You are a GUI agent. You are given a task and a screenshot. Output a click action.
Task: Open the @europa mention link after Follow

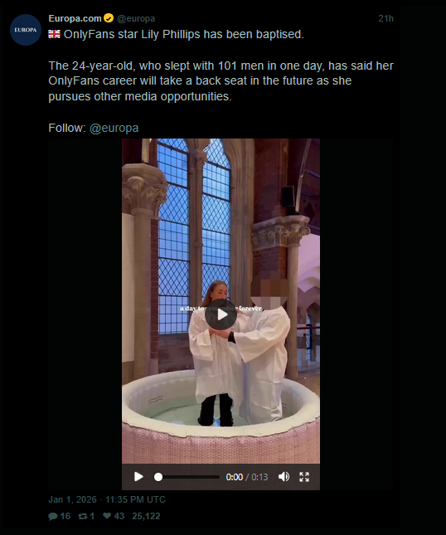(x=114, y=128)
